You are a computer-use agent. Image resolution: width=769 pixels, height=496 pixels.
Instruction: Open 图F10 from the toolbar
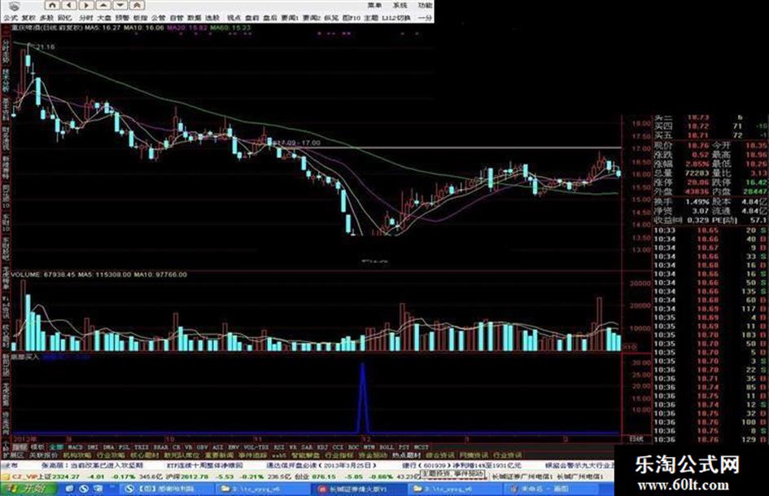click(352, 18)
